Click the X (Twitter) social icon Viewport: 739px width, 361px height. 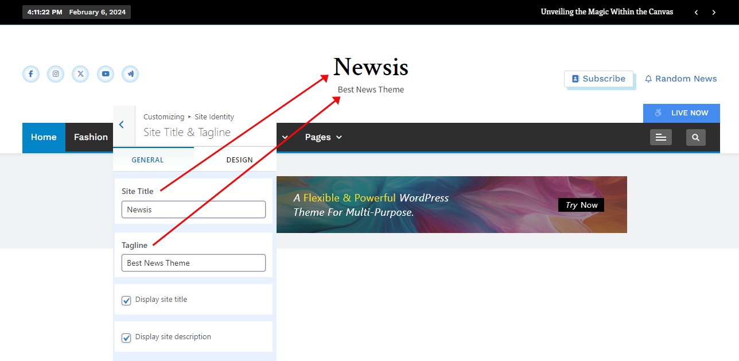(x=80, y=74)
